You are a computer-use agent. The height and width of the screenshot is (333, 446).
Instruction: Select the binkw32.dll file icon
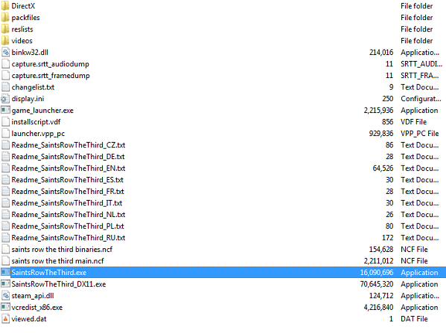(5, 52)
